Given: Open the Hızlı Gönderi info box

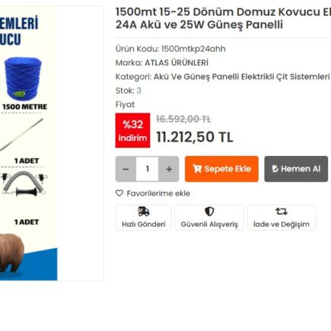Looking at the screenshot, I should point(144,218).
